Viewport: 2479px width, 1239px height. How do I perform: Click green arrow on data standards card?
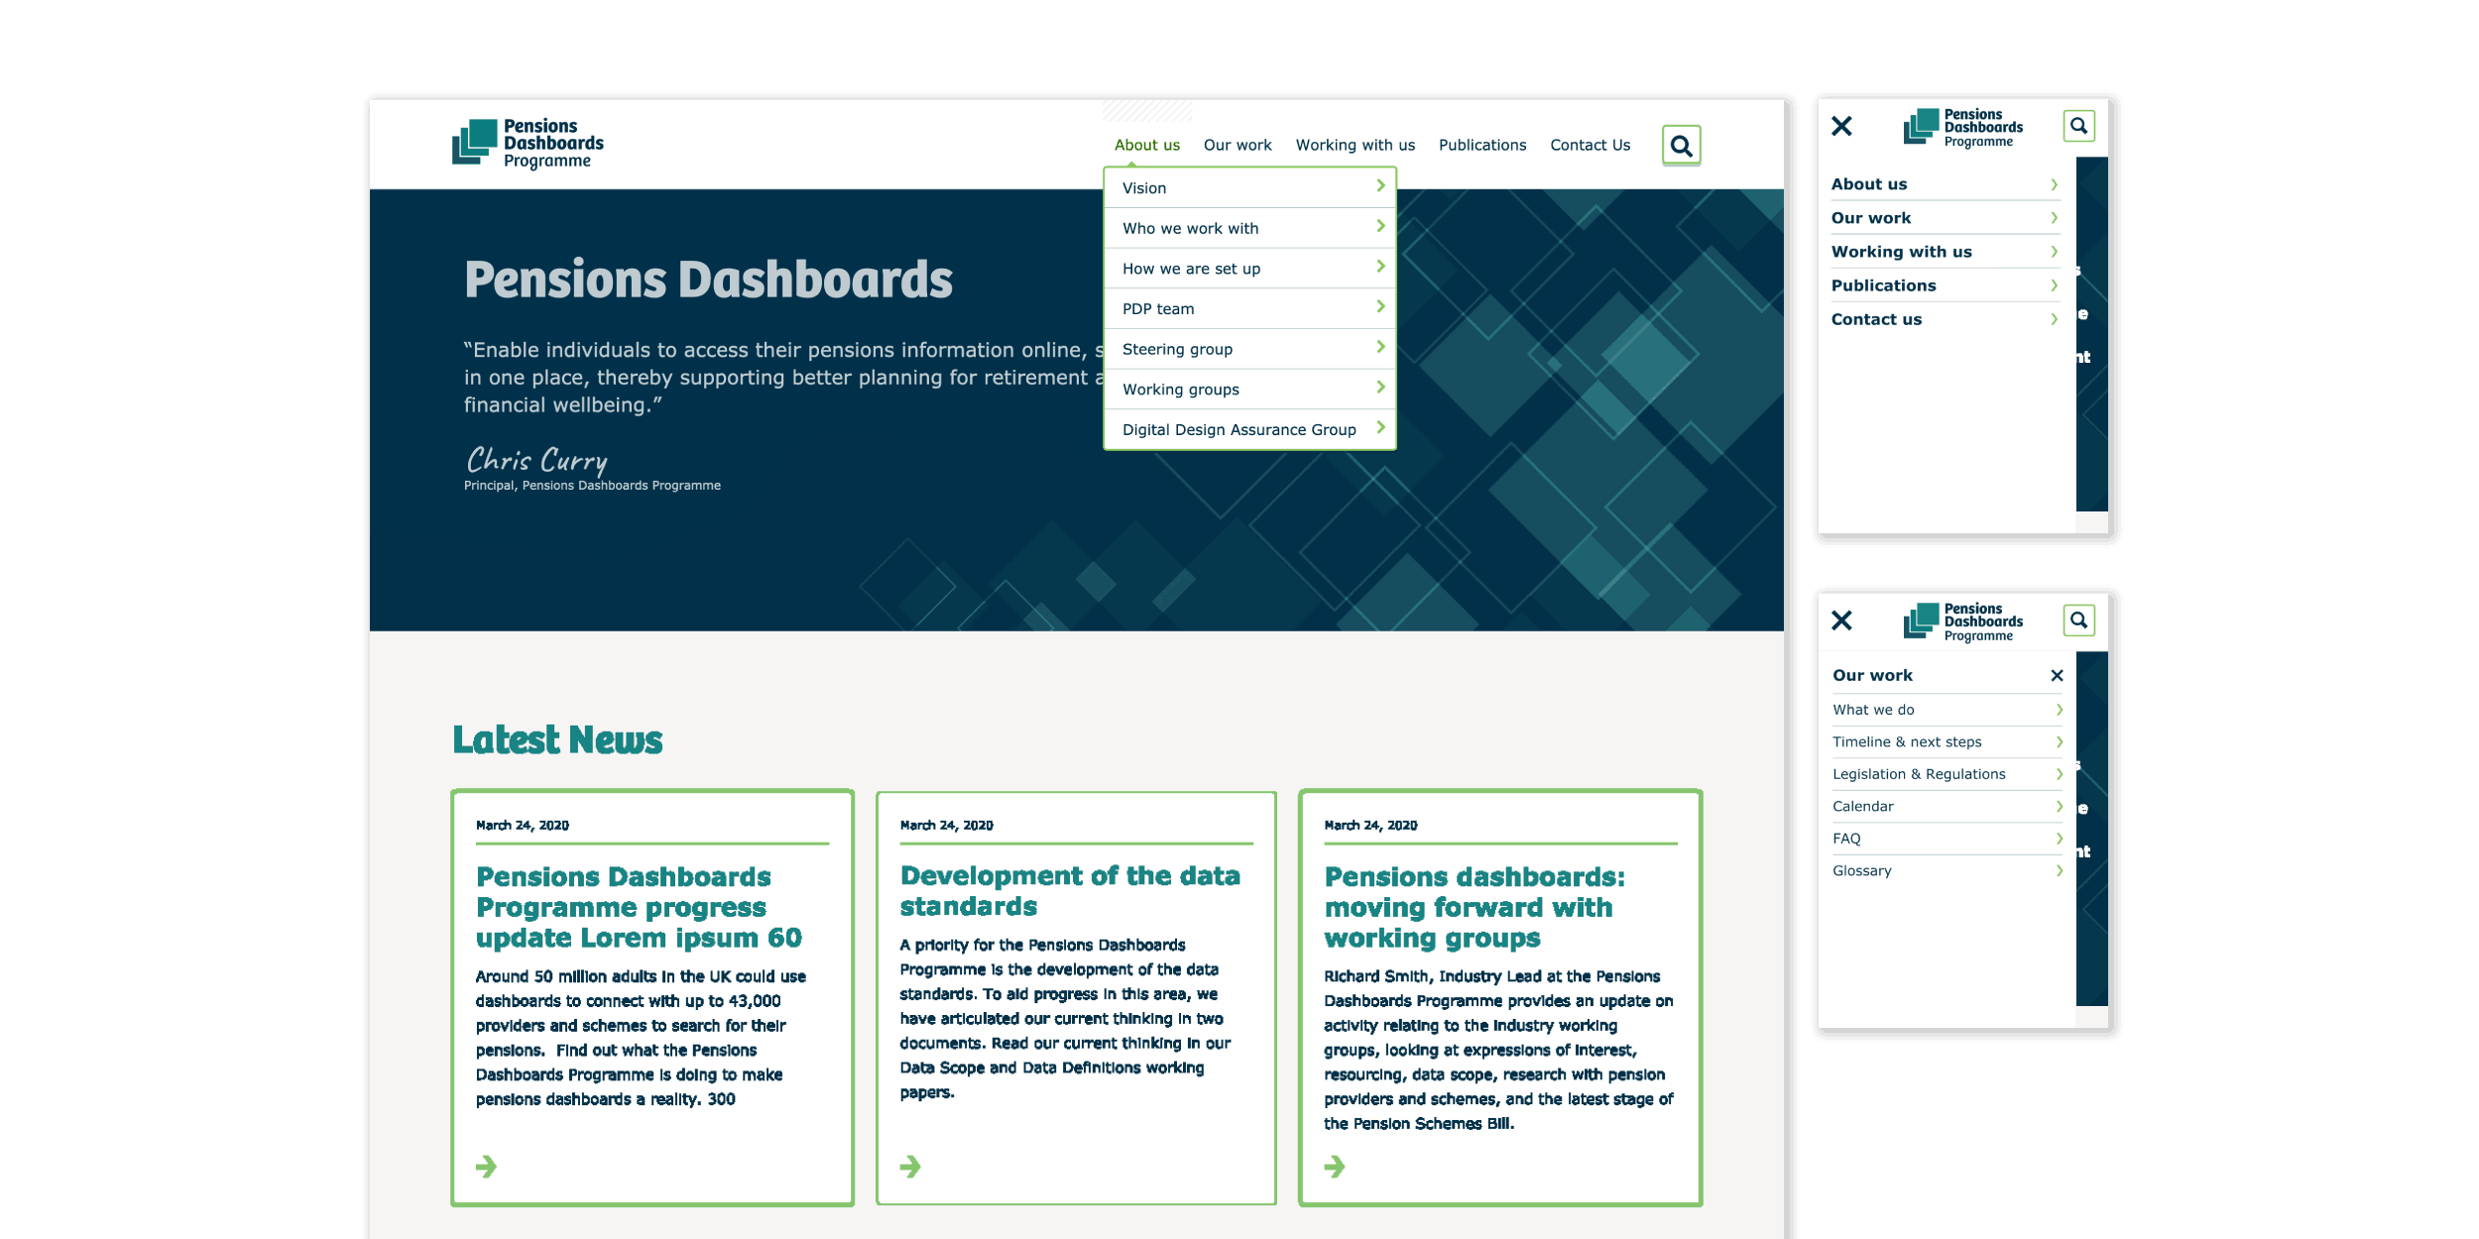tap(910, 1166)
